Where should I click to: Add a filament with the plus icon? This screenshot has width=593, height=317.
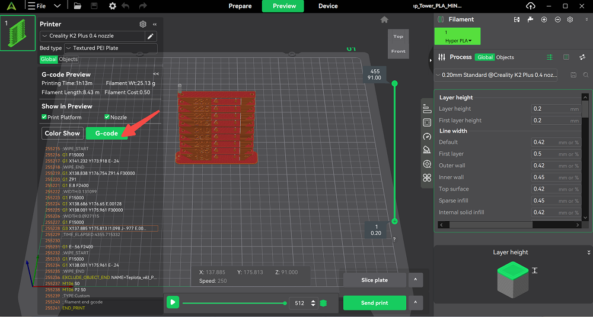pyautogui.click(x=544, y=20)
